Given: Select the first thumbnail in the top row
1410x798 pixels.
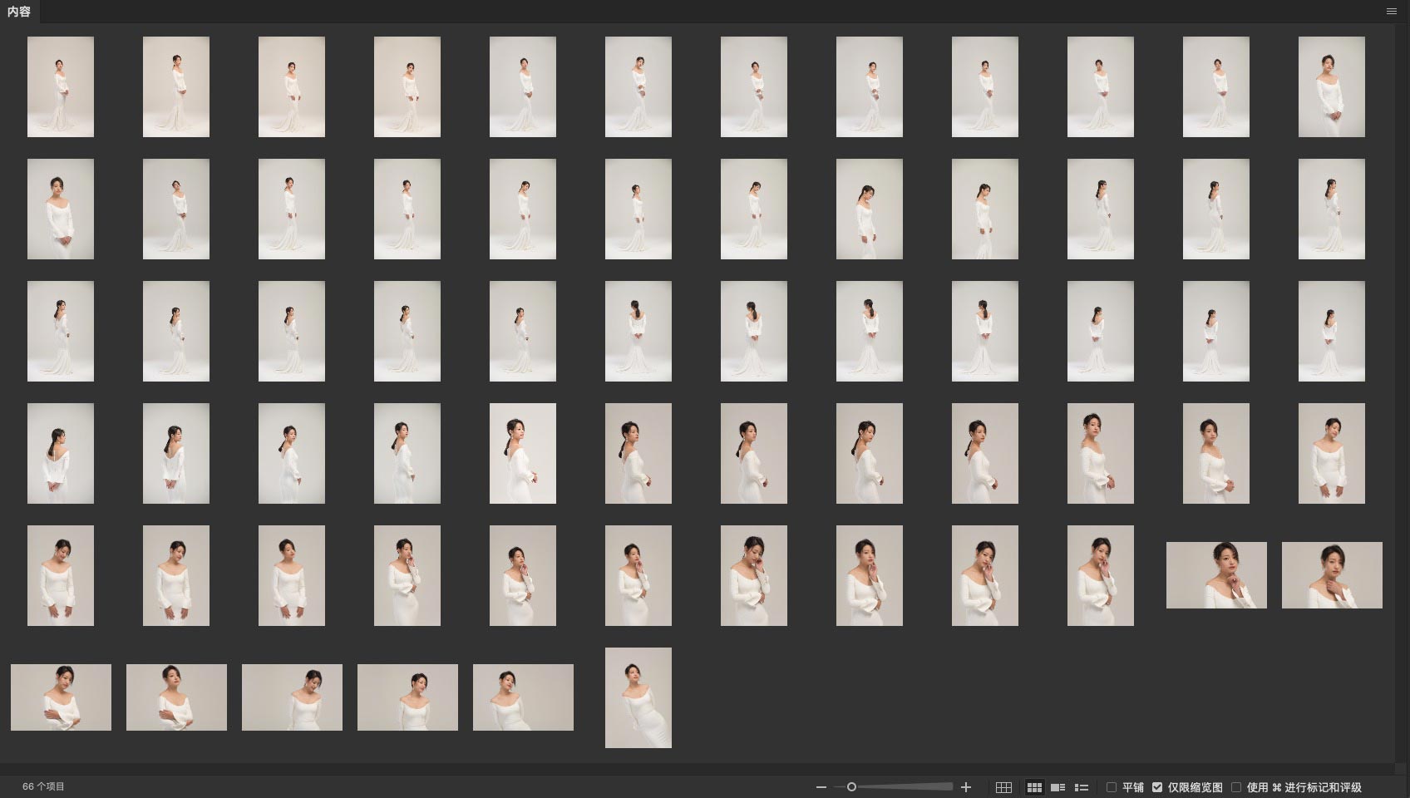Looking at the screenshot, I should (x=61, y=86).
